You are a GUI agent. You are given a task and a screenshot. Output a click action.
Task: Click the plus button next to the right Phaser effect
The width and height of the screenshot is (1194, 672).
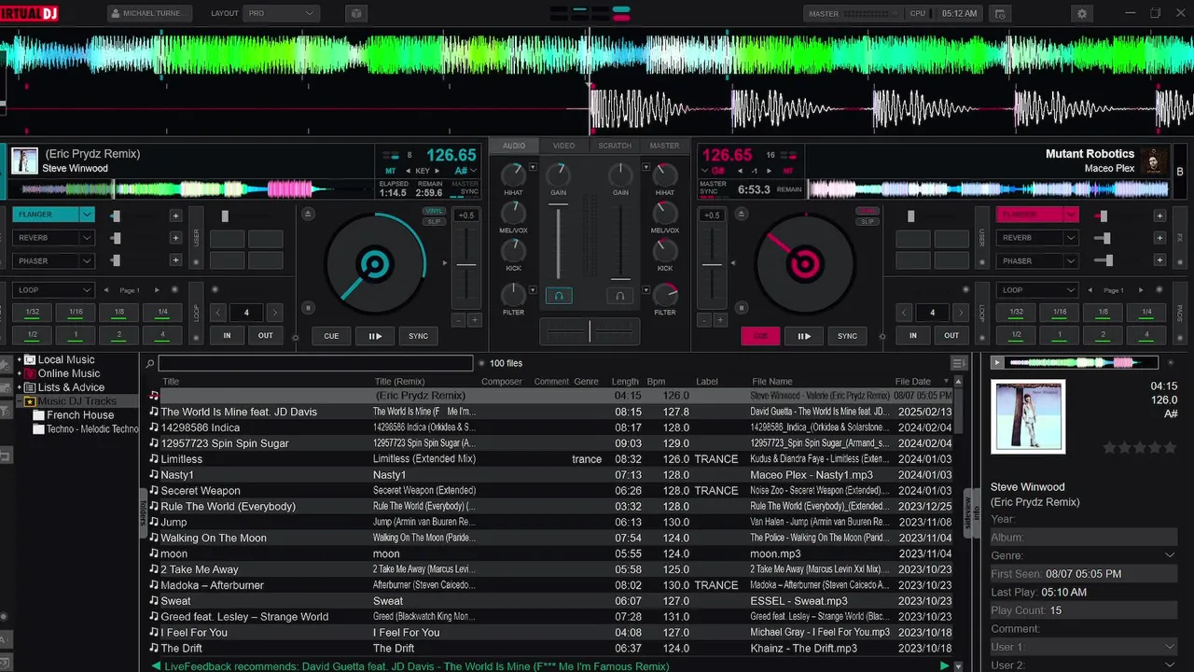point(1159,260)
